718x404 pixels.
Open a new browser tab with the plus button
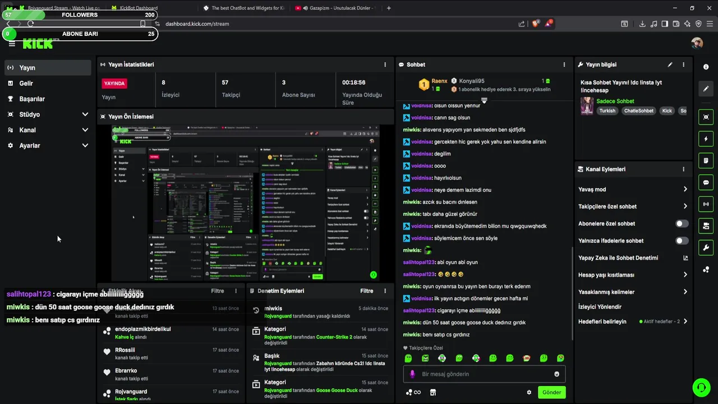point(389,8)
